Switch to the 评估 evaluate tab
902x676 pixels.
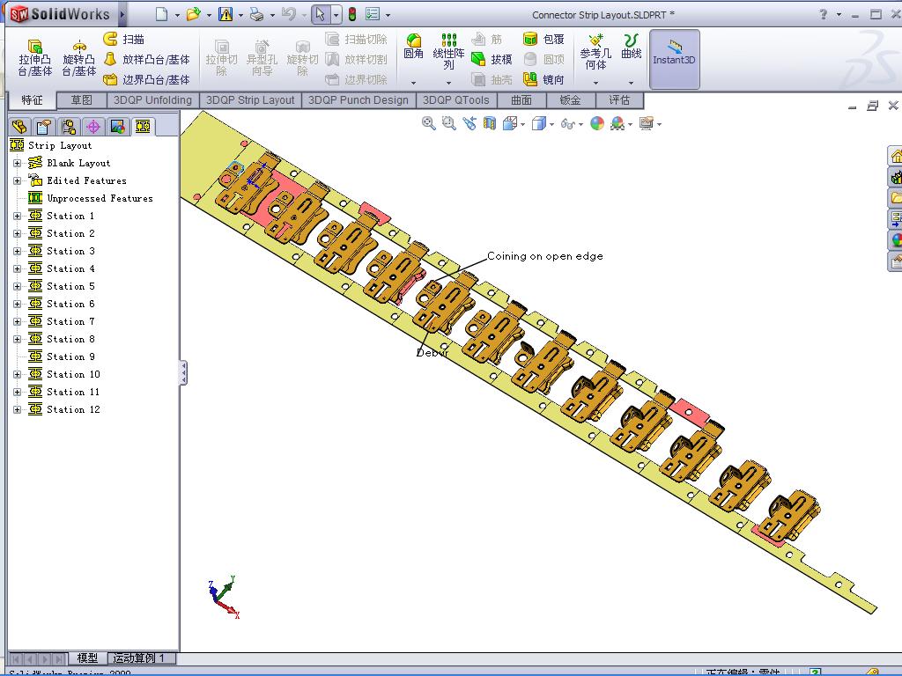(619, 100)
